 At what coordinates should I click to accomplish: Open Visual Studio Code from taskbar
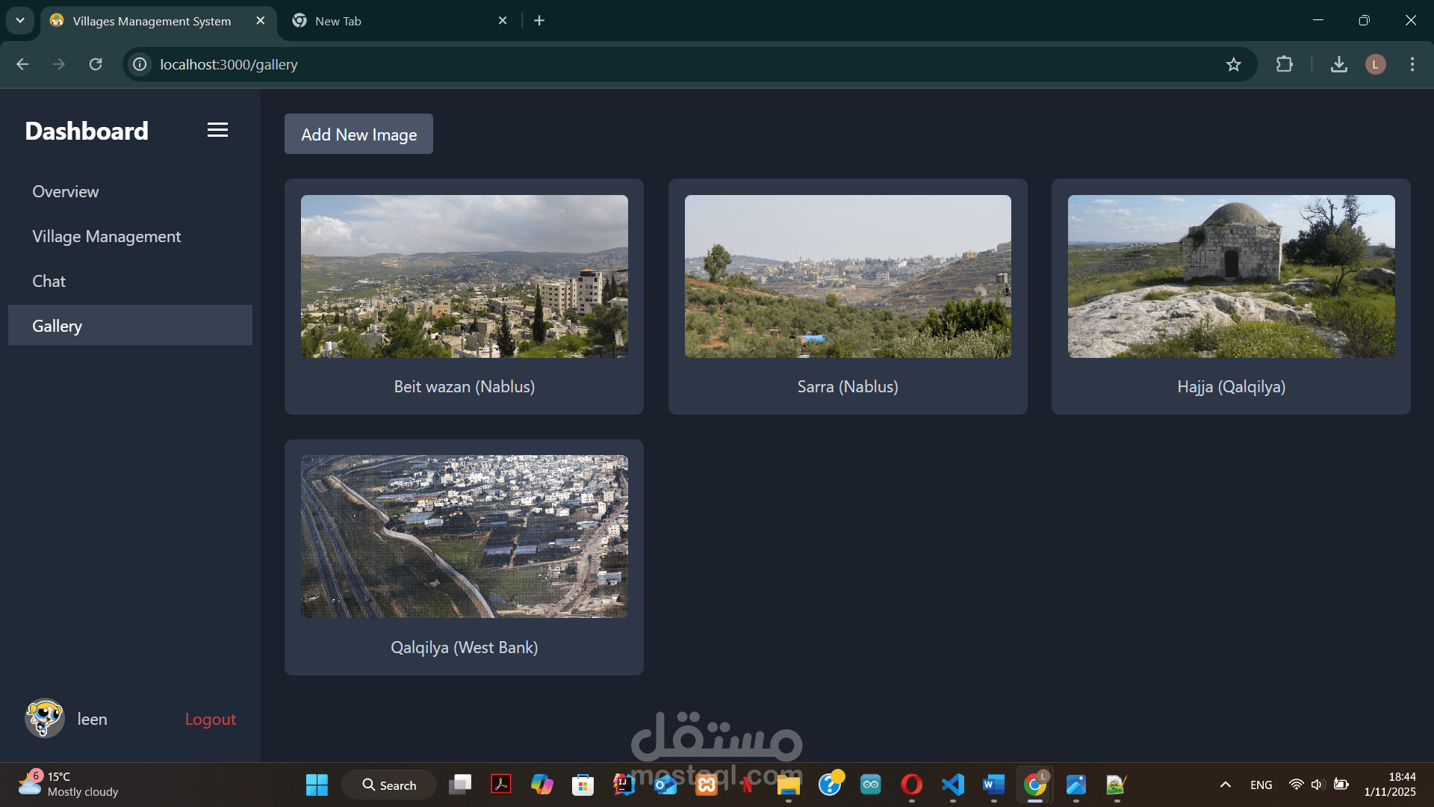click(952, 785)
